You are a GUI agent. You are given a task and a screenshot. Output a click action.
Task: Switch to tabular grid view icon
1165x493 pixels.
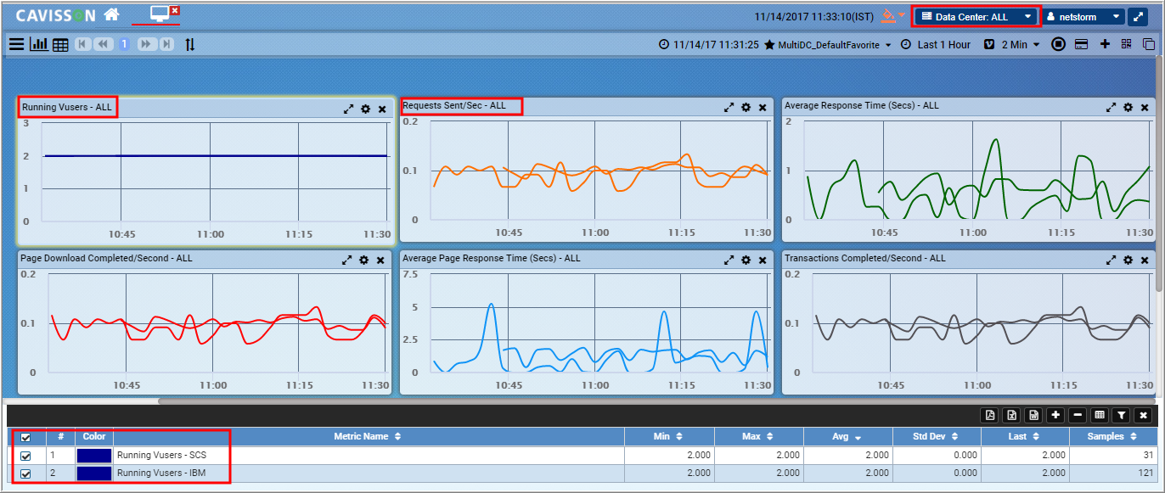pos(60,45)
